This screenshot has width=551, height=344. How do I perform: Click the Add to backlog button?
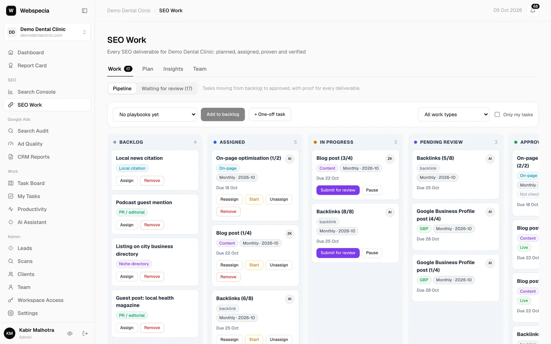pyautogui.click(x=223, y=115)
